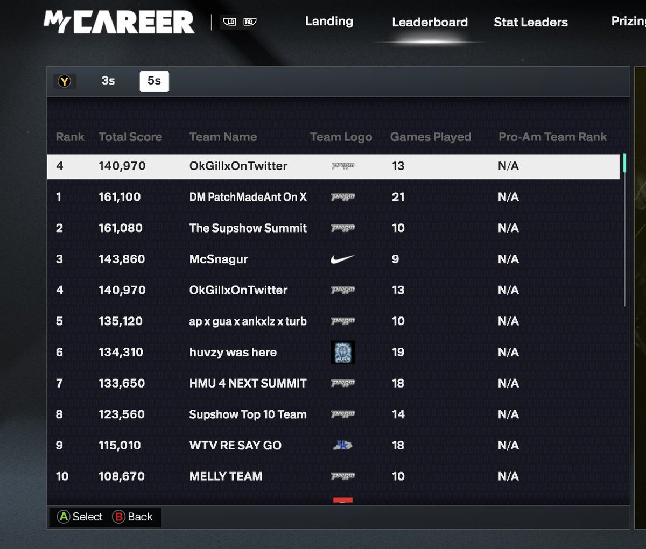Click score 161,080
The height and width of the screenshot is (549, 646).
tap(121, 228)
